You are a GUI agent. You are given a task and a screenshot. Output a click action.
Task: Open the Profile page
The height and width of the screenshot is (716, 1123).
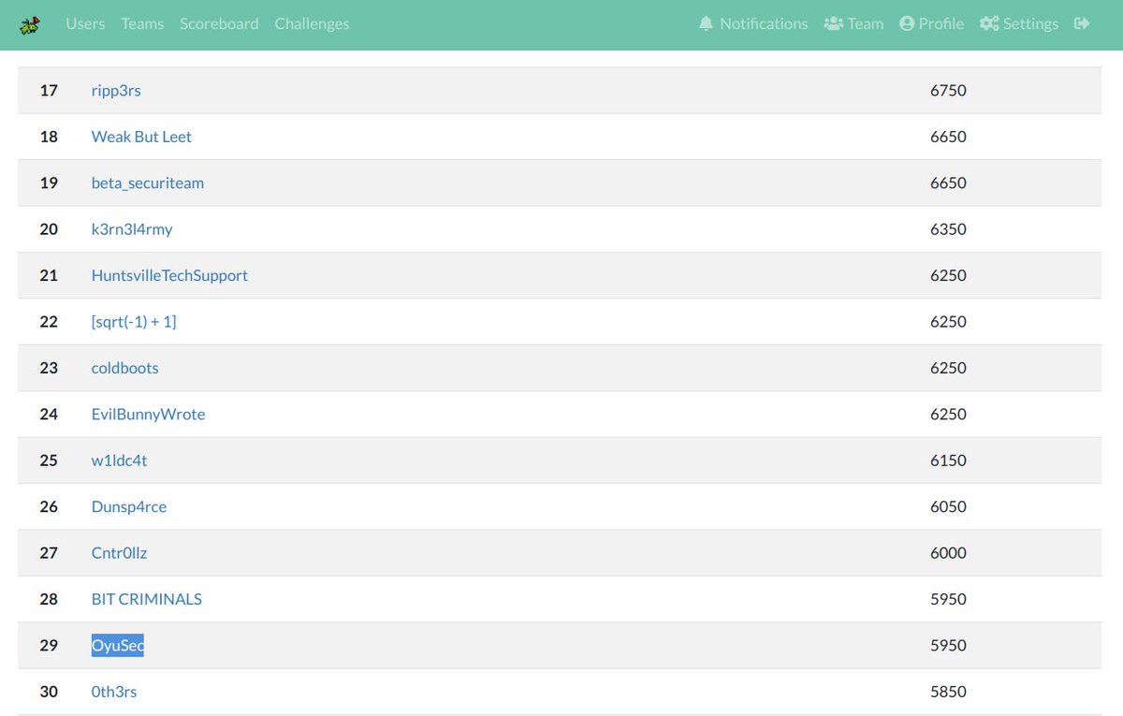pyautogui.click(x=931, y=23)
